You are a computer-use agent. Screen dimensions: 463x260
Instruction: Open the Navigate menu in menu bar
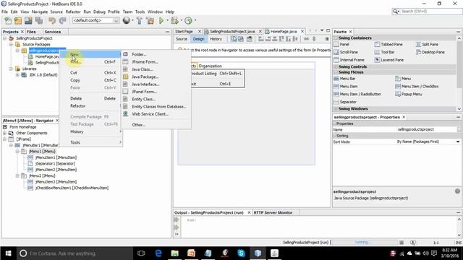point(40,12)
